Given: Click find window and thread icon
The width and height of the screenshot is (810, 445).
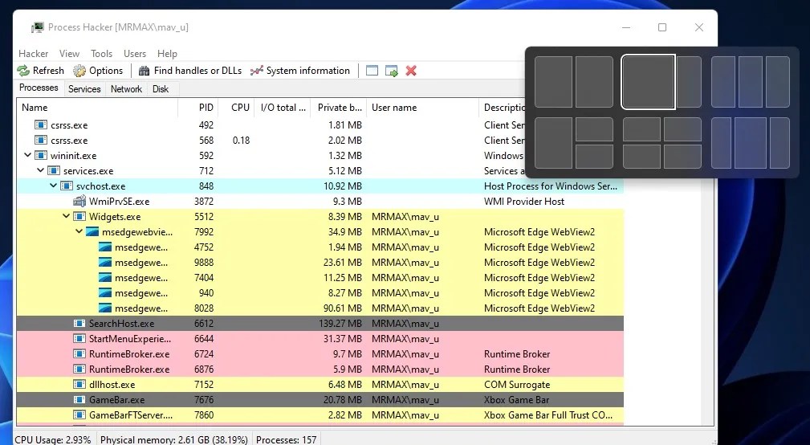Looking at the screenshot, I should click(x=392, y=71).
